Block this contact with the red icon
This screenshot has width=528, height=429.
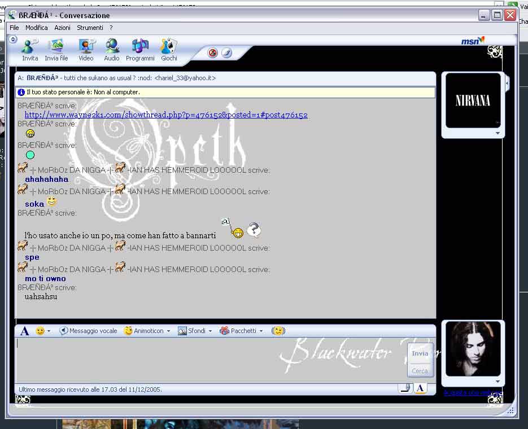(x=212, y=53)
